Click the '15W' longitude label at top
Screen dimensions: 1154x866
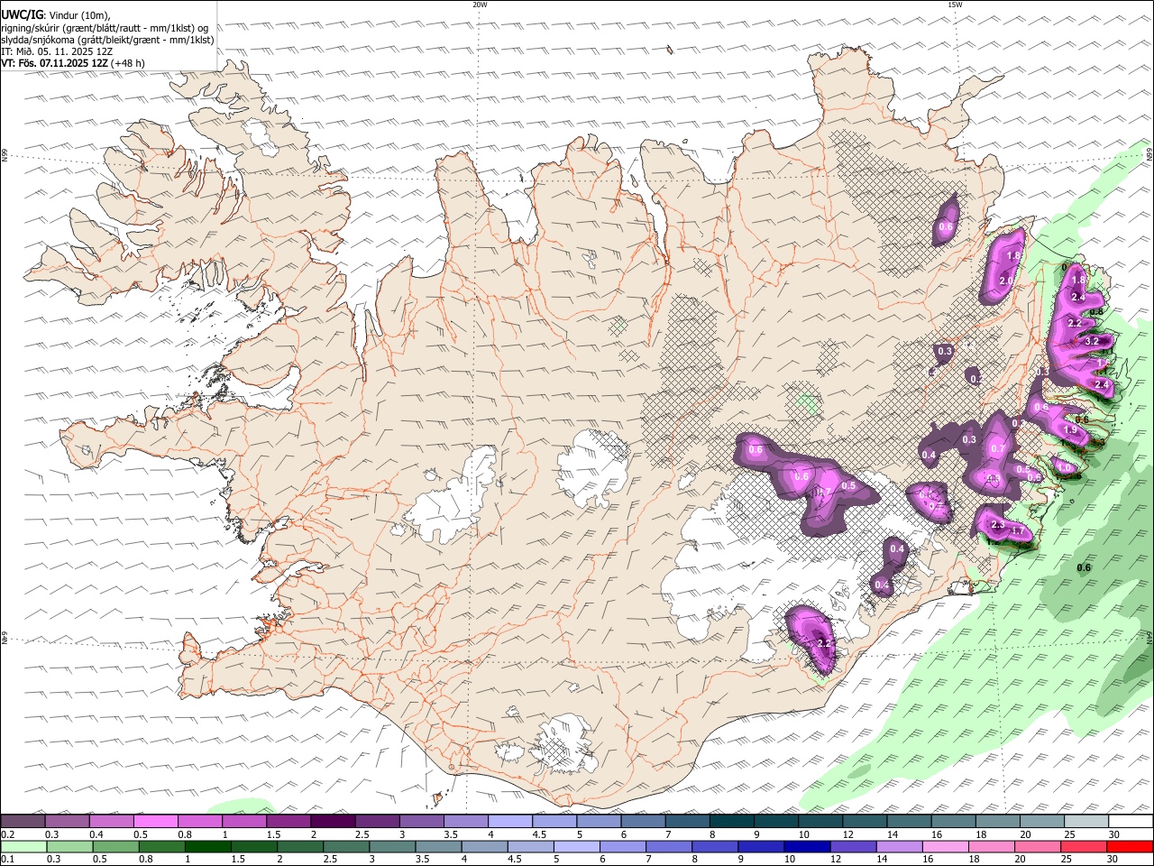[x=955, y=5]
